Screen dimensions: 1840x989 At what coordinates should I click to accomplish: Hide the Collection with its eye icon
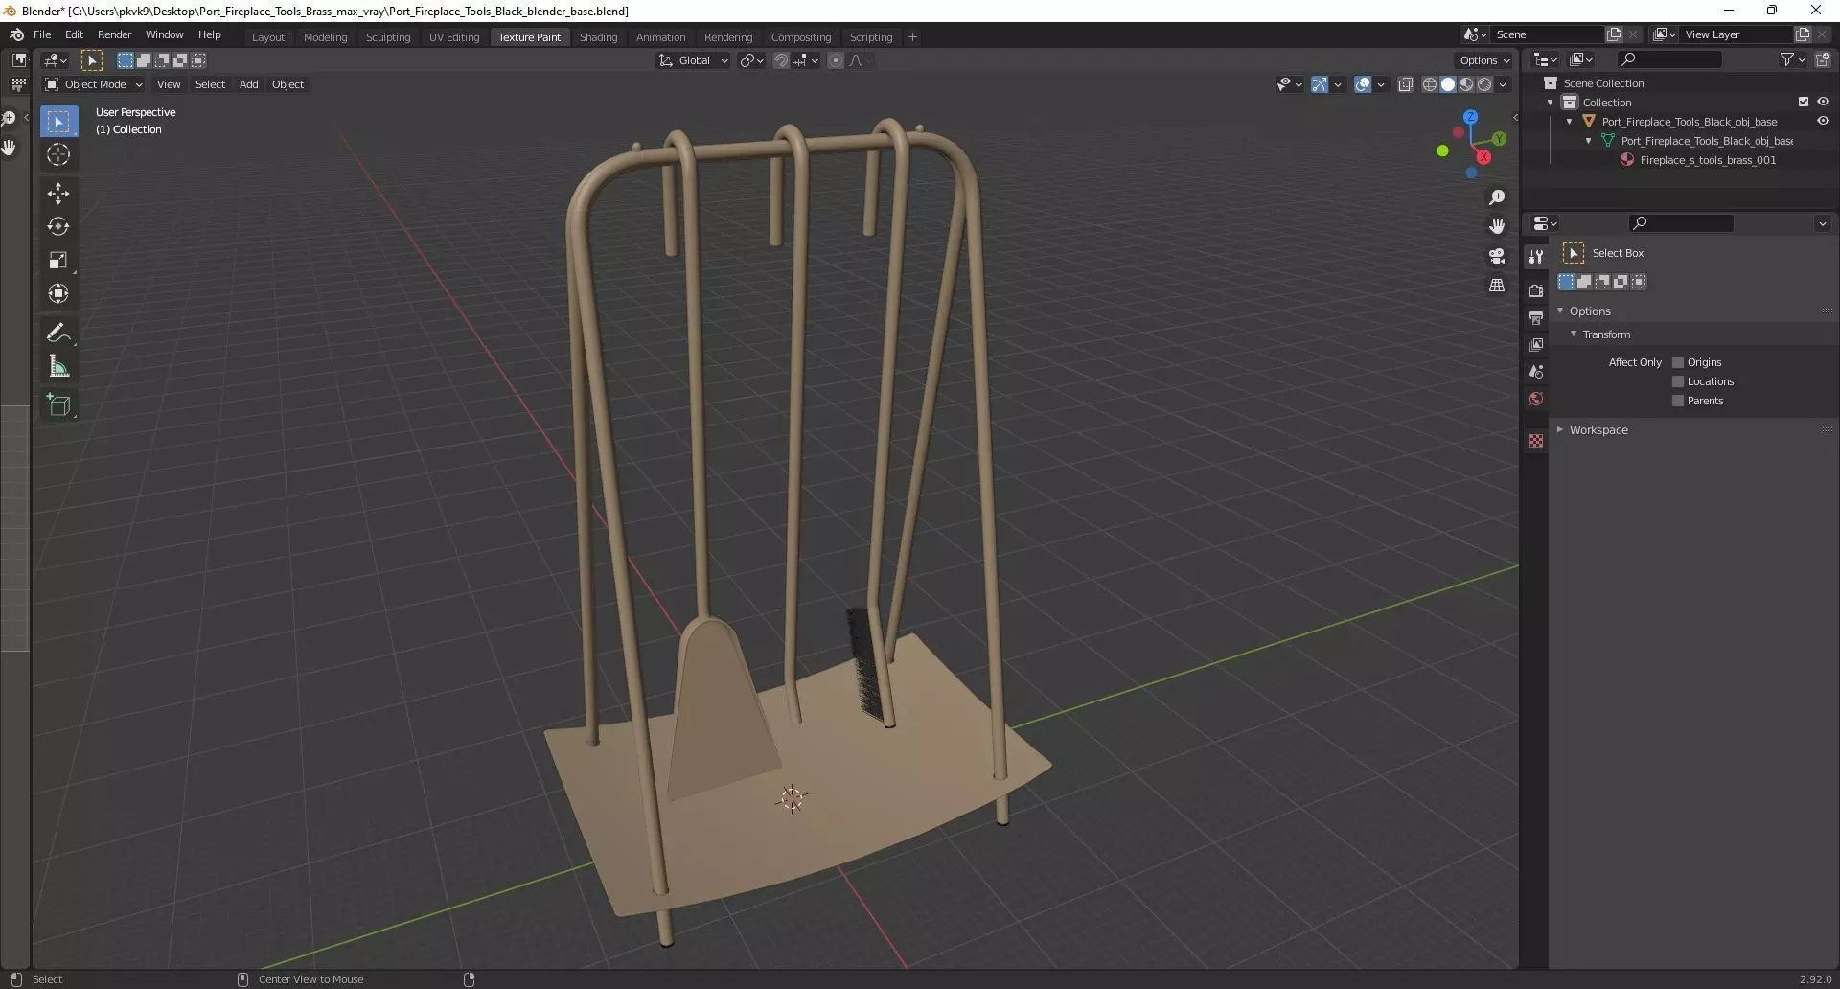point(1823,102)
